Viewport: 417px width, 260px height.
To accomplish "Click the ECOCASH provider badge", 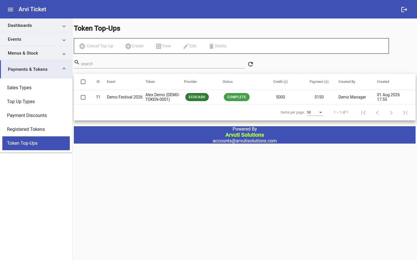I will (x=197, y=97).
